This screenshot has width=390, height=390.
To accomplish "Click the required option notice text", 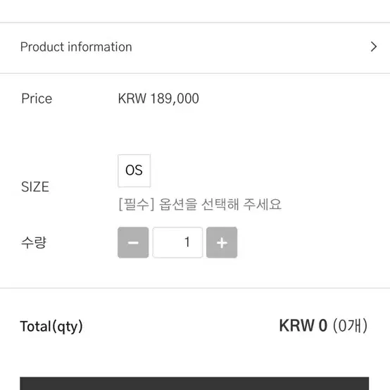I will point(200,204).
